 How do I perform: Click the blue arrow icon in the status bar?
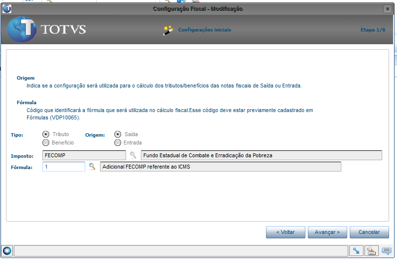356,251
